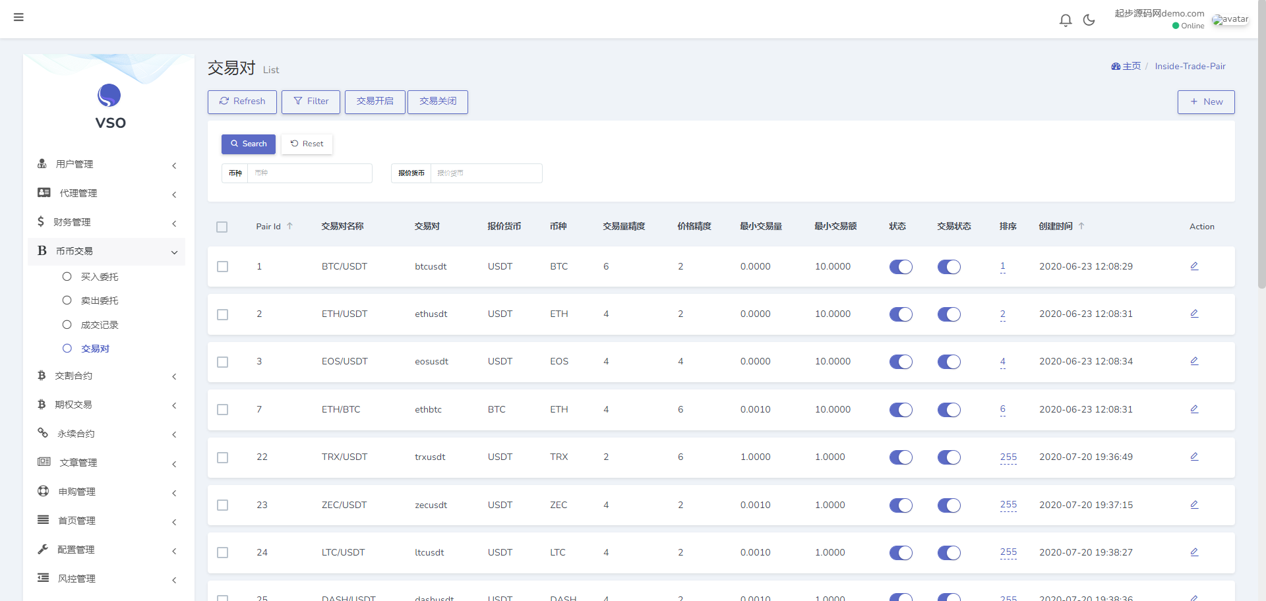Open 成交记录 submenu item
The width and height of the screenshot is (1266, 601).
tap(100, 325)
